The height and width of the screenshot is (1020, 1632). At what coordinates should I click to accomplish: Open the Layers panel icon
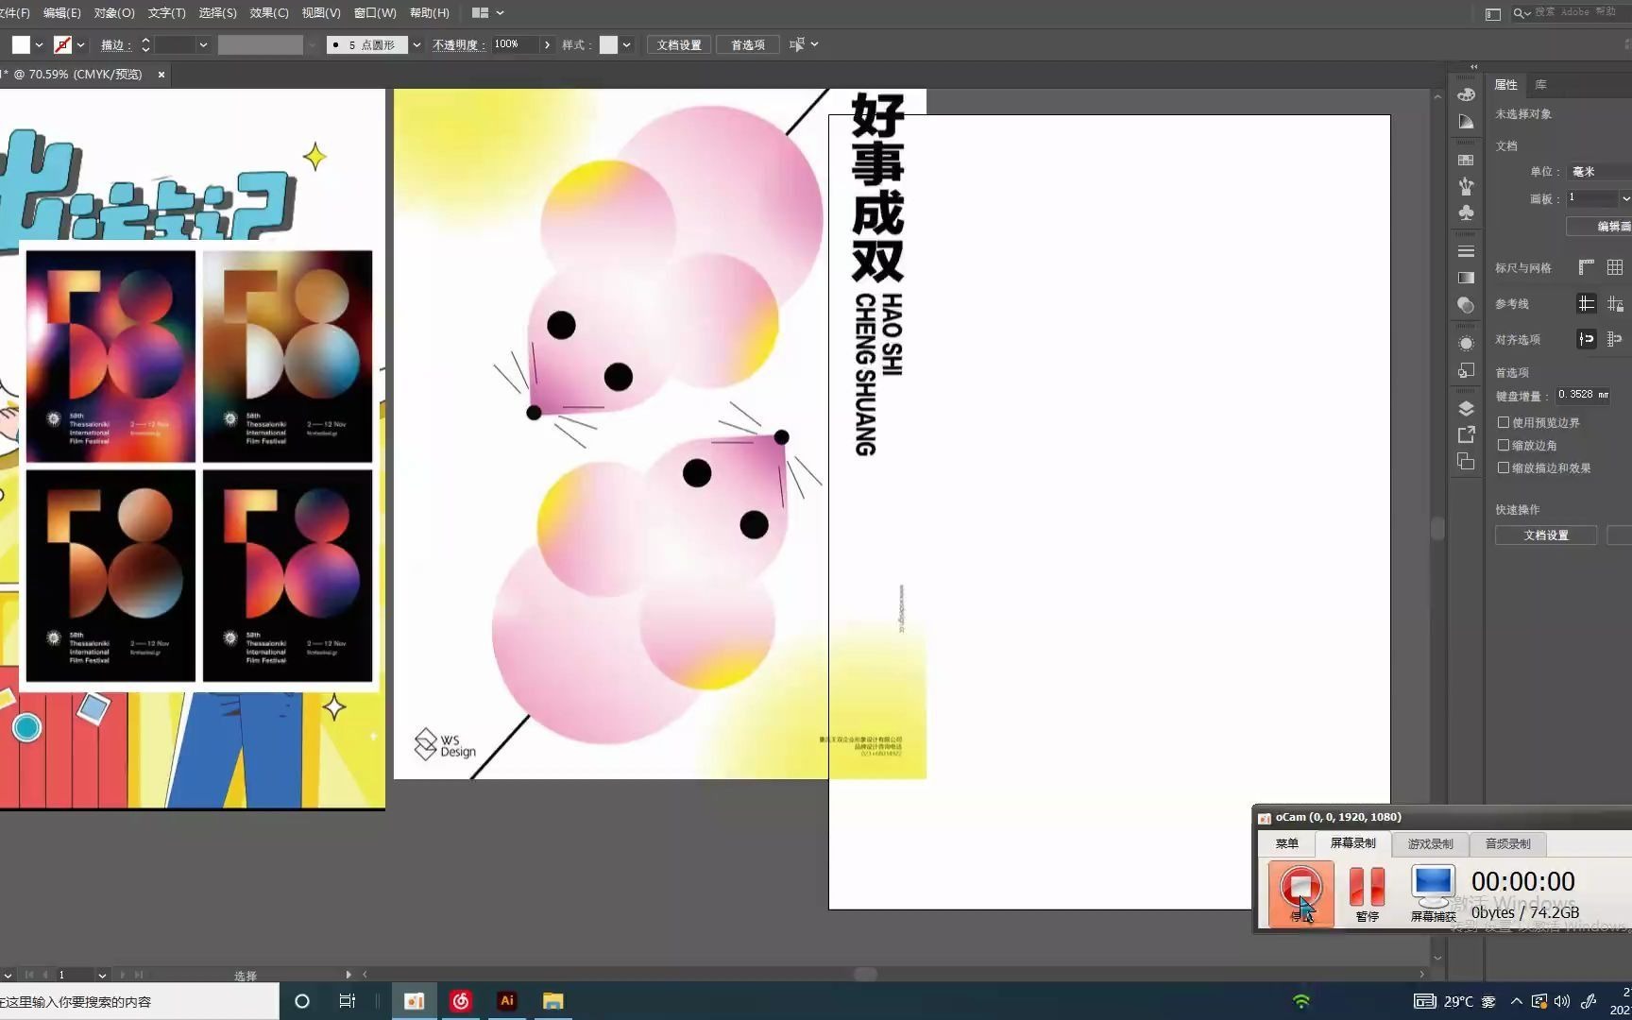[1466, 408]
